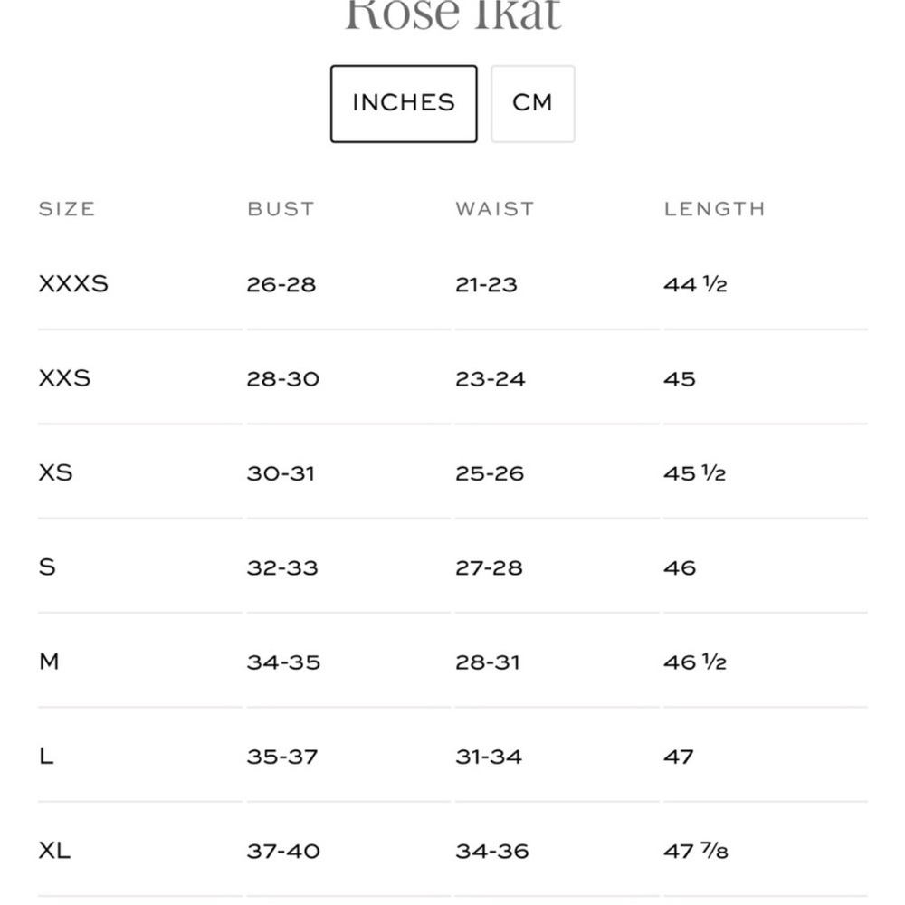The width and height of the screenshot is (905, 905).
Task: Select the LENGTH column header
Action: tap(715, 209)
